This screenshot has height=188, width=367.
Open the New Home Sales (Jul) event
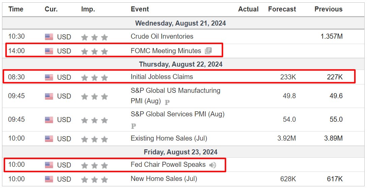click(x=164, y=179)
